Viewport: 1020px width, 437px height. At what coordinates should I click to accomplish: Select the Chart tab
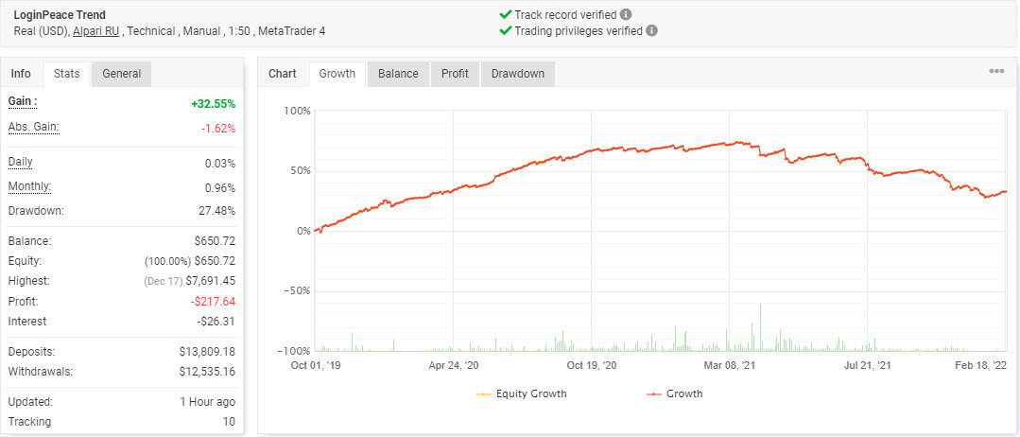(x=283, y=74)
